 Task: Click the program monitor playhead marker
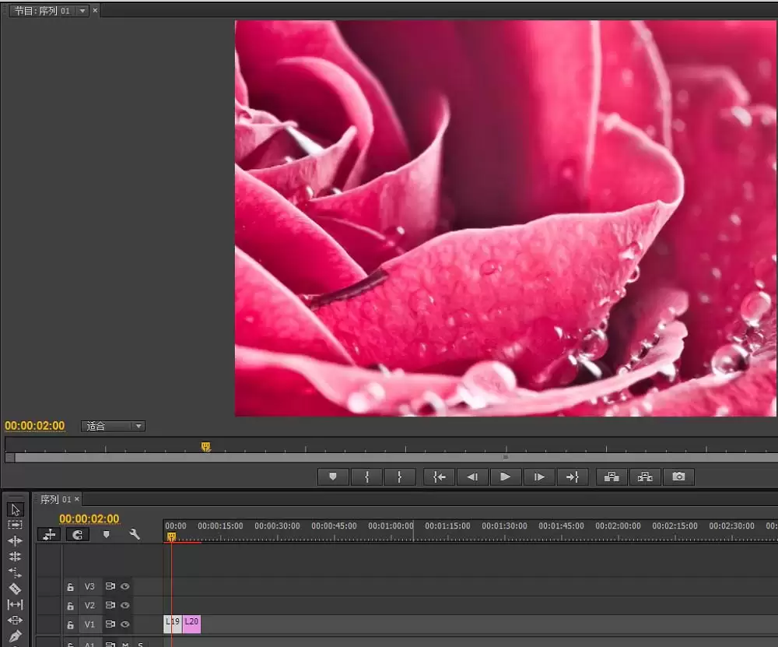pos(206,446)
